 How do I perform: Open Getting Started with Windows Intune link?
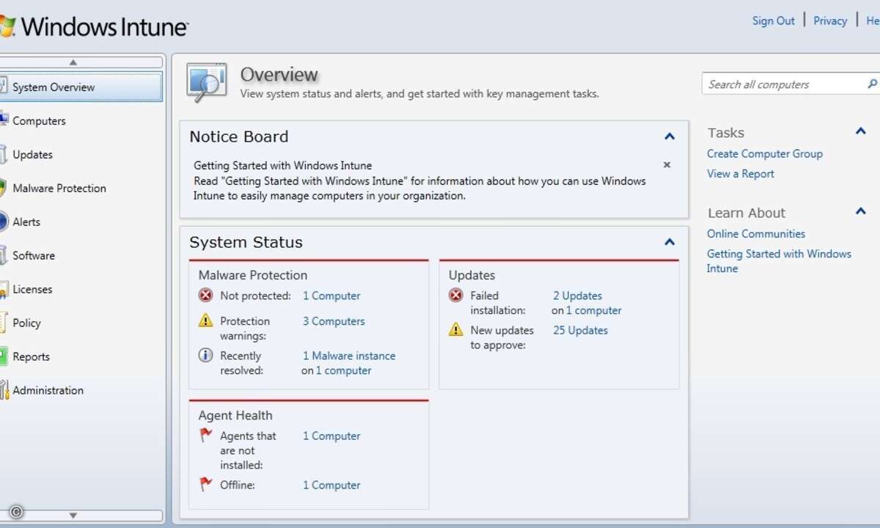(779, 260)
